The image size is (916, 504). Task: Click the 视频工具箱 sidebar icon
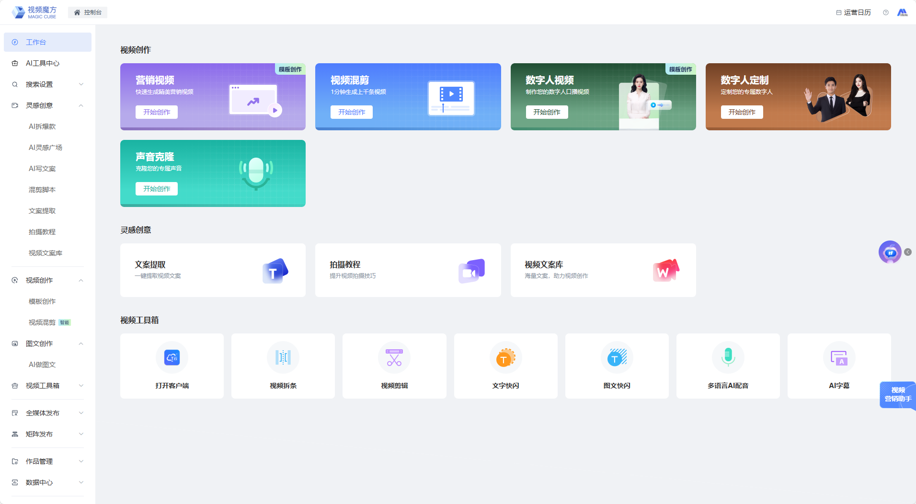tap(15, 386)
